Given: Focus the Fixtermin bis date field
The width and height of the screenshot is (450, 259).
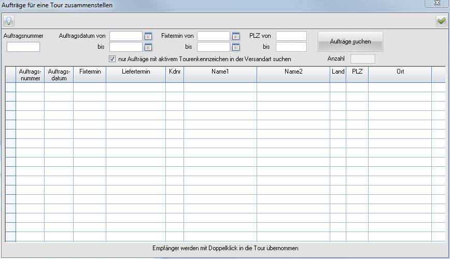Looking at the screenshot, I should (x=214, y=47).
